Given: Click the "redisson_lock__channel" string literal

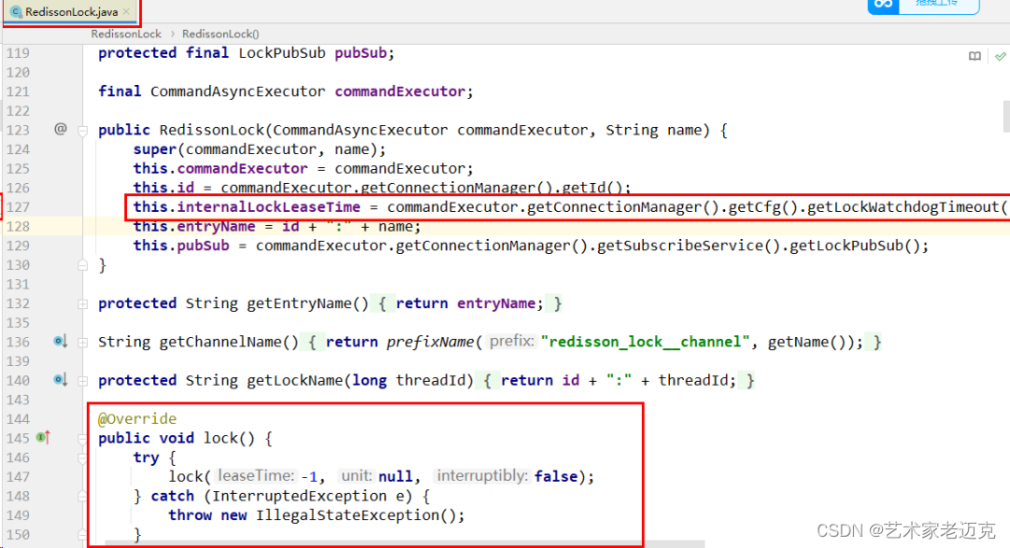Looking at the screenshot, I should pyautogui.click(x=646, y=342).
